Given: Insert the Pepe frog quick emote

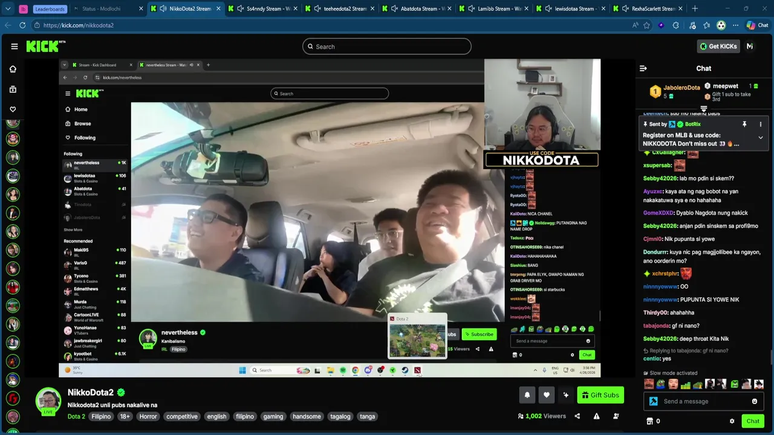Looking at the screenshot, I should pyautogui.click(x=660, y=384).
